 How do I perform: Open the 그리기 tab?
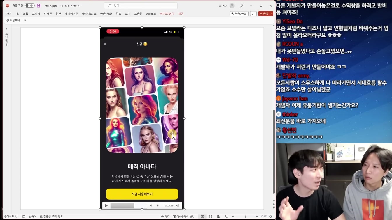(36, 14)
